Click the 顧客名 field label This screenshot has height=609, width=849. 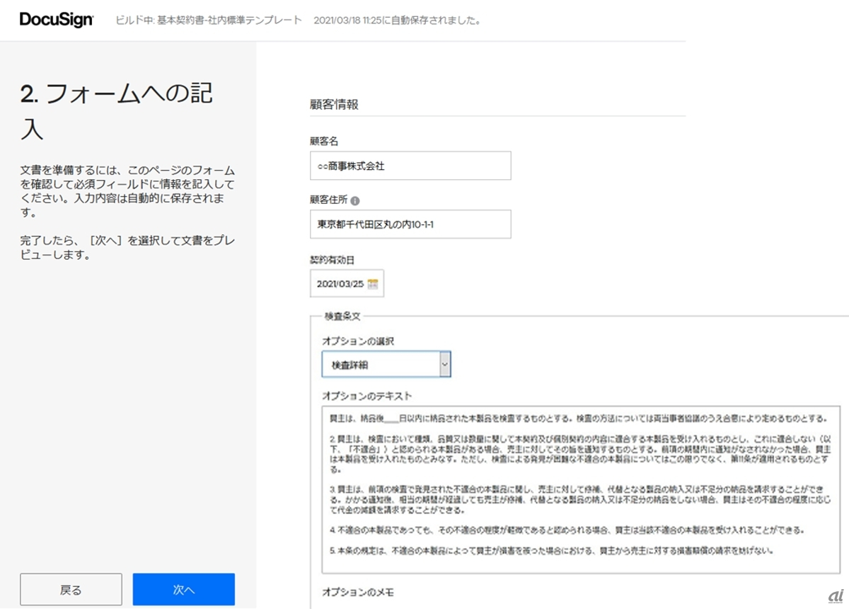pyautogui.click(x=324, y=142)
